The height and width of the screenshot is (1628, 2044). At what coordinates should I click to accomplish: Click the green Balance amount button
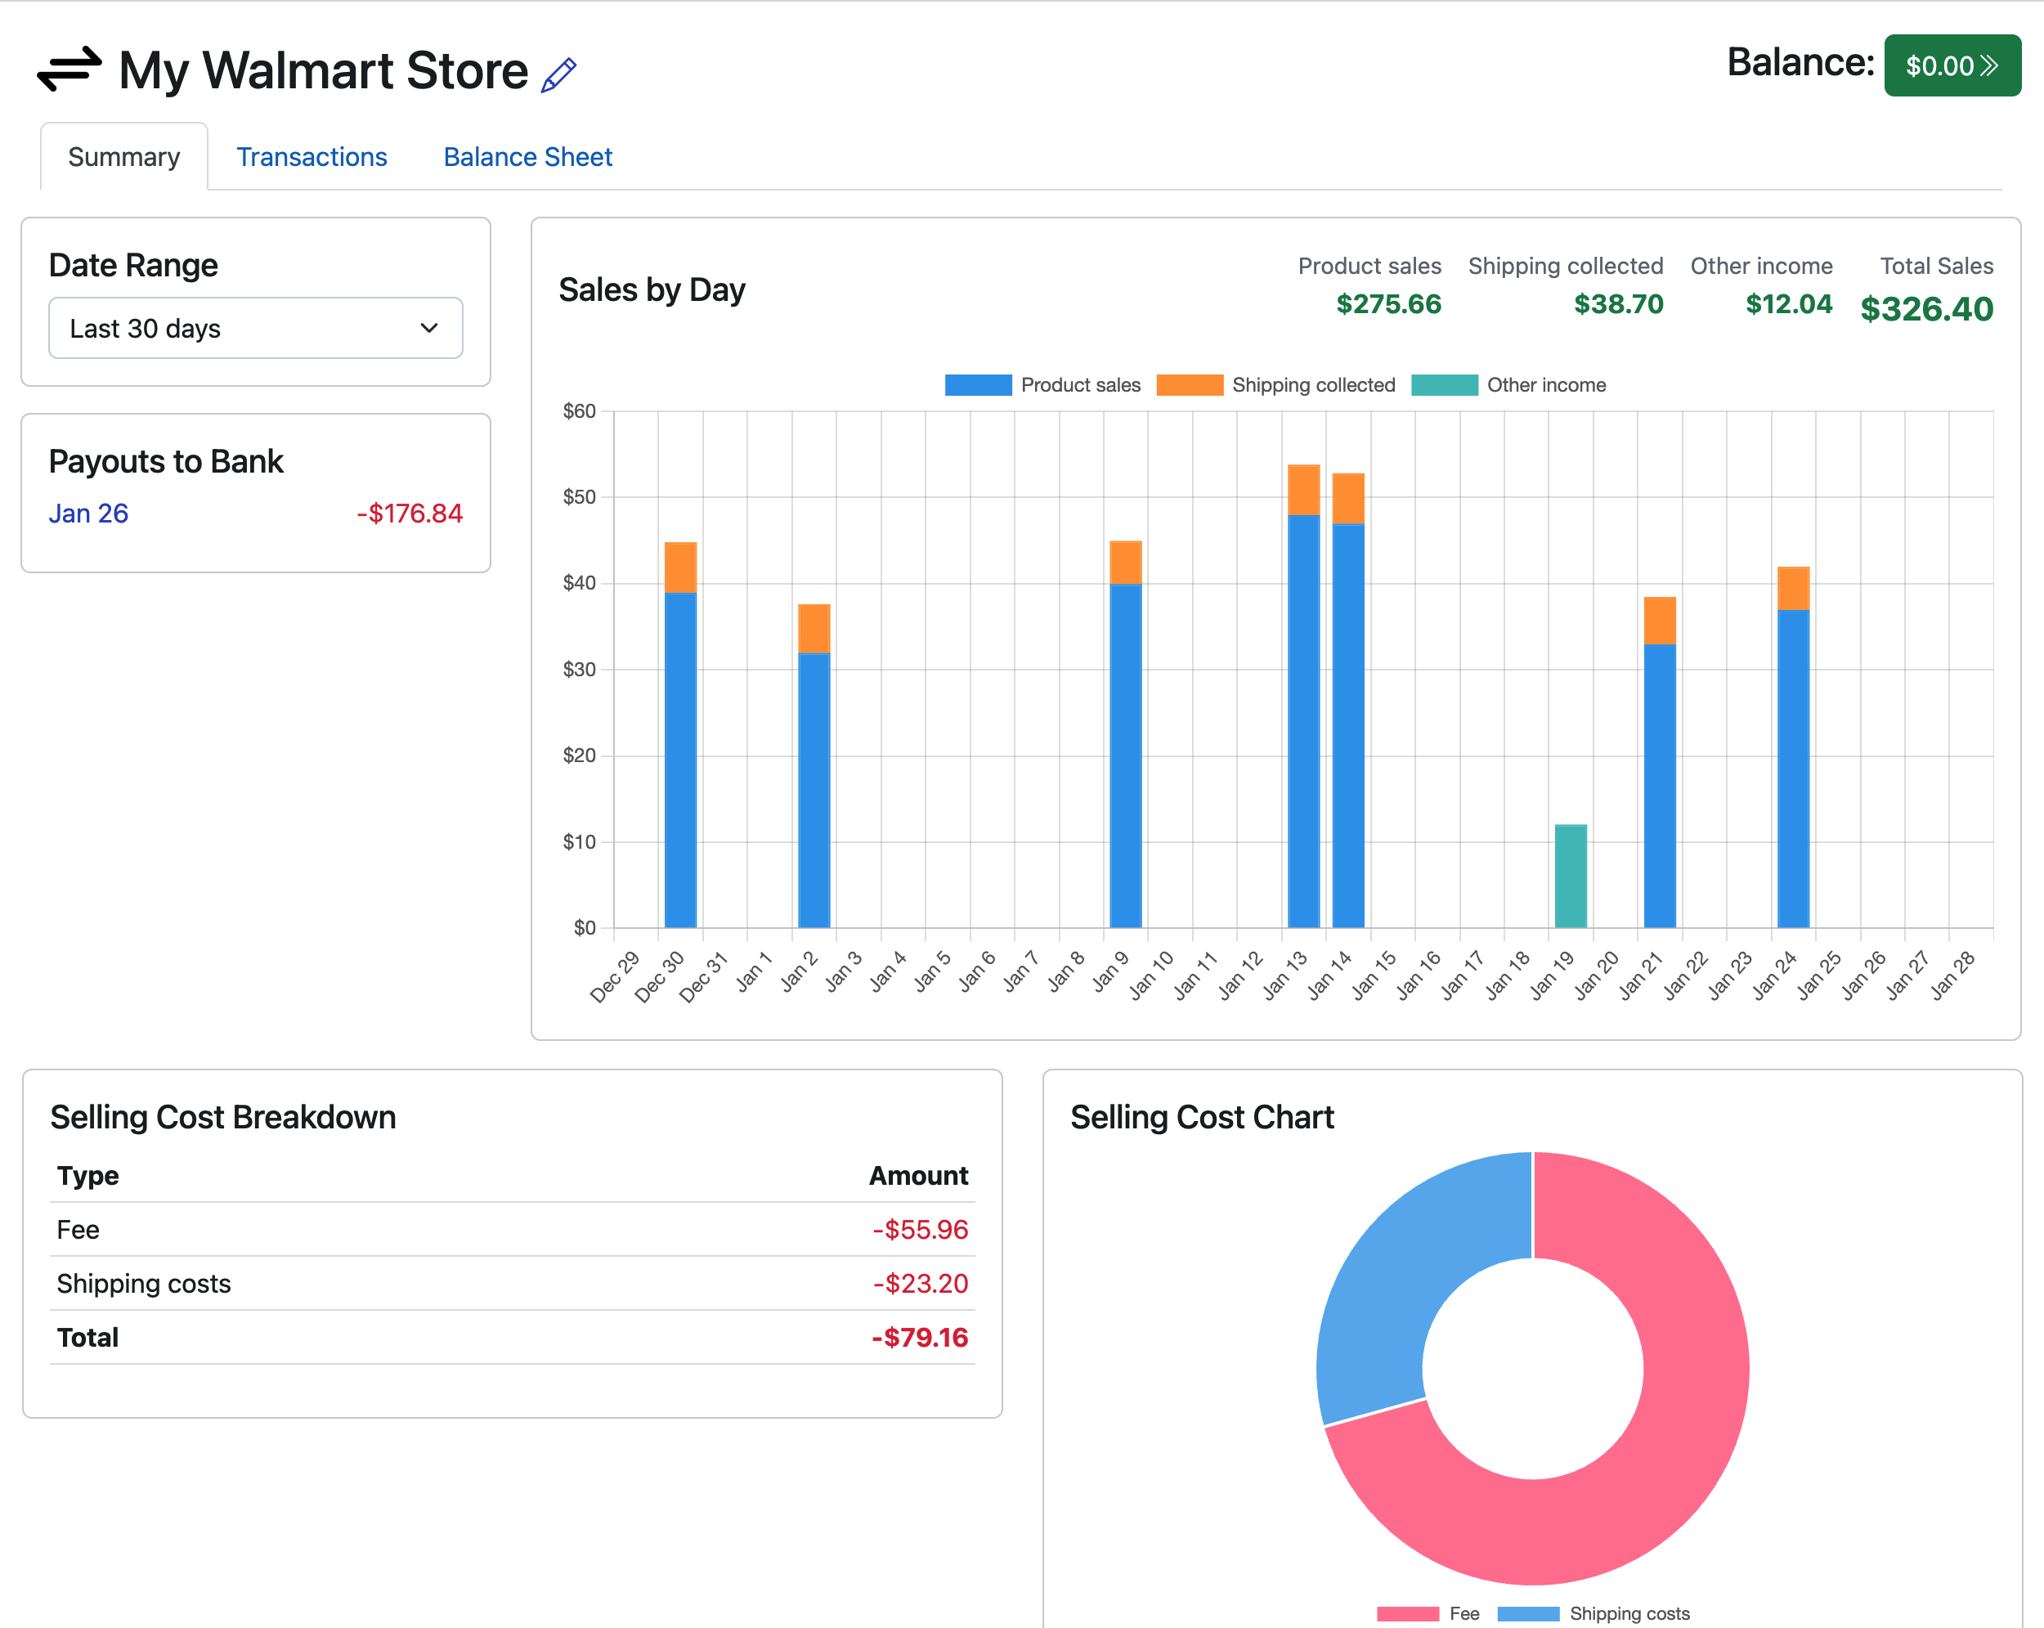point(1952,66)
